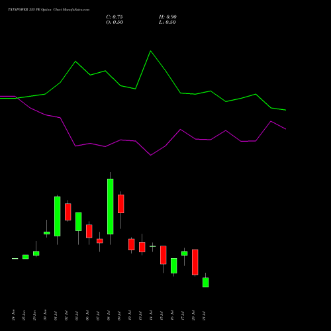Select the close value C: 0.75
The height and width of the screenshot is (331, 331).
pos(115,17)
